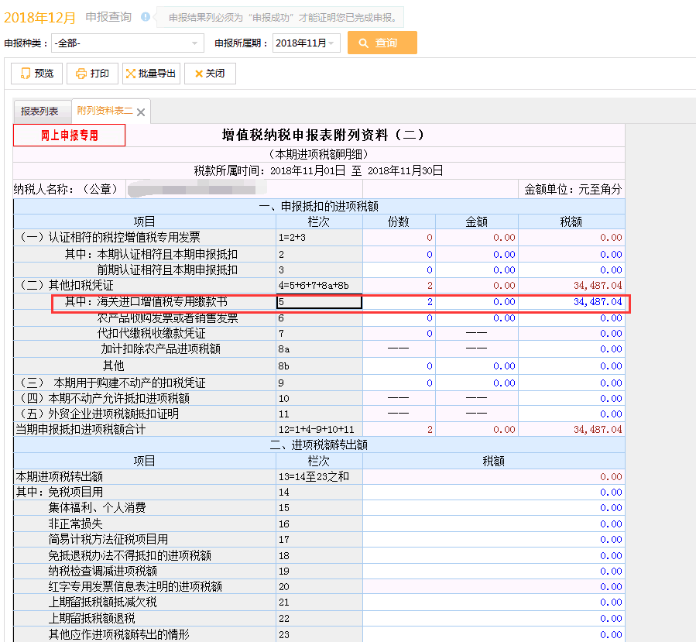Click the 金额单位:元至角分 cell
Image resolution: width=696 pixels, height=642 pixels.
click(x=573, y=190)
